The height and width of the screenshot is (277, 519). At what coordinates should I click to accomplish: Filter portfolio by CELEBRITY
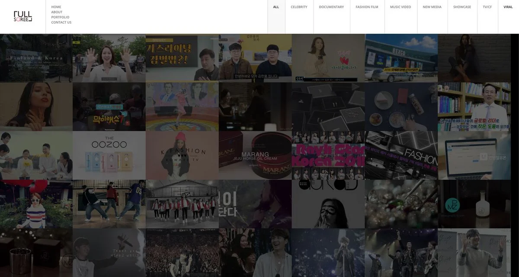(x=299, y=7)
